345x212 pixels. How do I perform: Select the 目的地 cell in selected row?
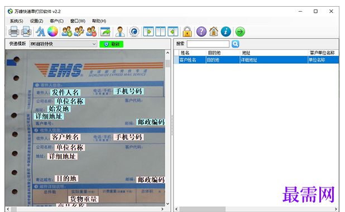pos(223,60)
